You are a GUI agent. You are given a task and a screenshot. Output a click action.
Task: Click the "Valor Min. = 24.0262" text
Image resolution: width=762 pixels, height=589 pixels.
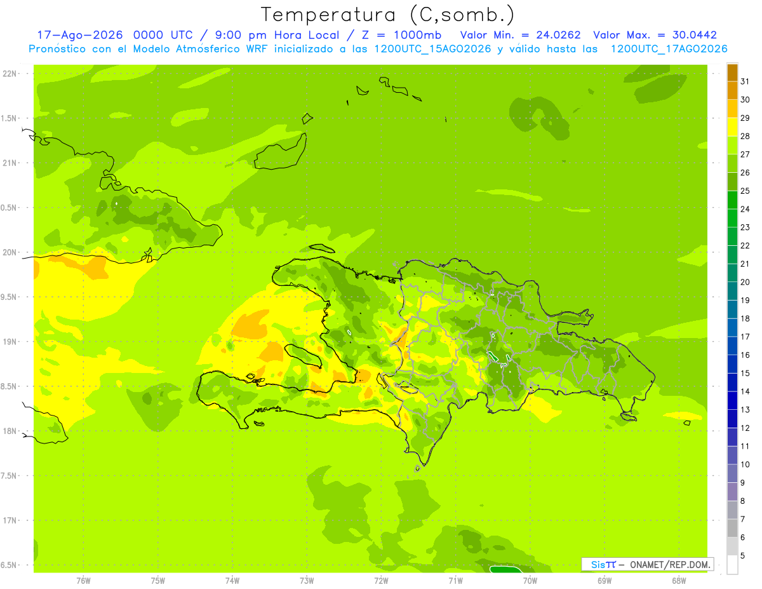tap(521, 35)
